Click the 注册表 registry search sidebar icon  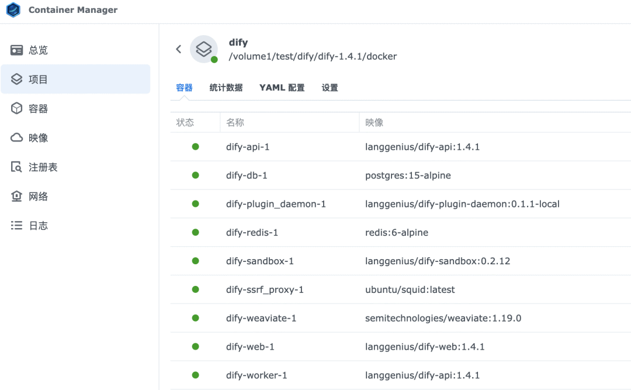16,167
